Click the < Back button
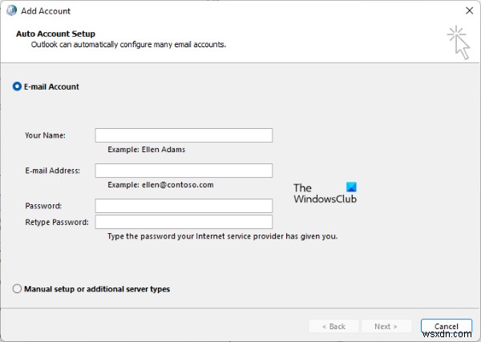This screenshot has width=481, height=342. coord(333,326)
